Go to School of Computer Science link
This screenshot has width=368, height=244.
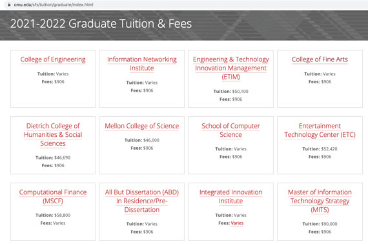[x=230, y=130]
